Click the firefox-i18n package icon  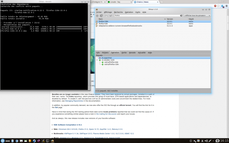point(97,21)
